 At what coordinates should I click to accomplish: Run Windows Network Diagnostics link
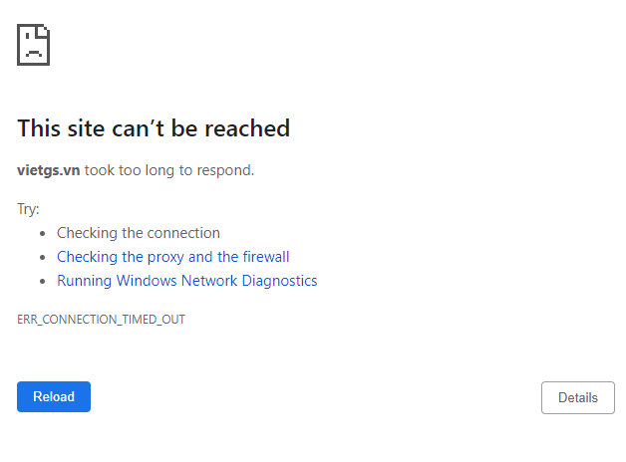186,281
